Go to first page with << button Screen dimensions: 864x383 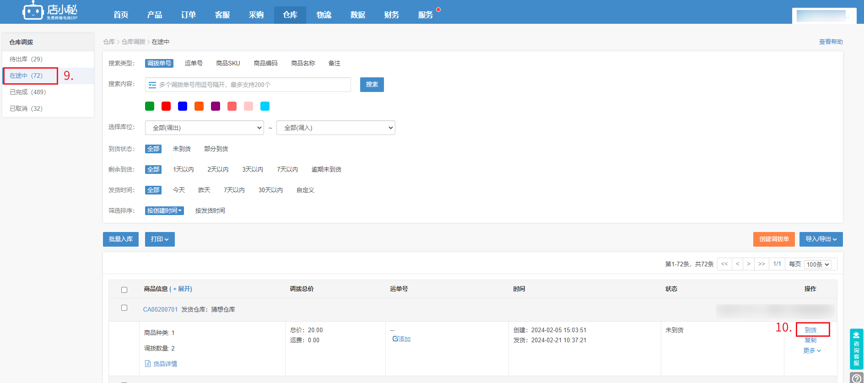pos(724,264)
